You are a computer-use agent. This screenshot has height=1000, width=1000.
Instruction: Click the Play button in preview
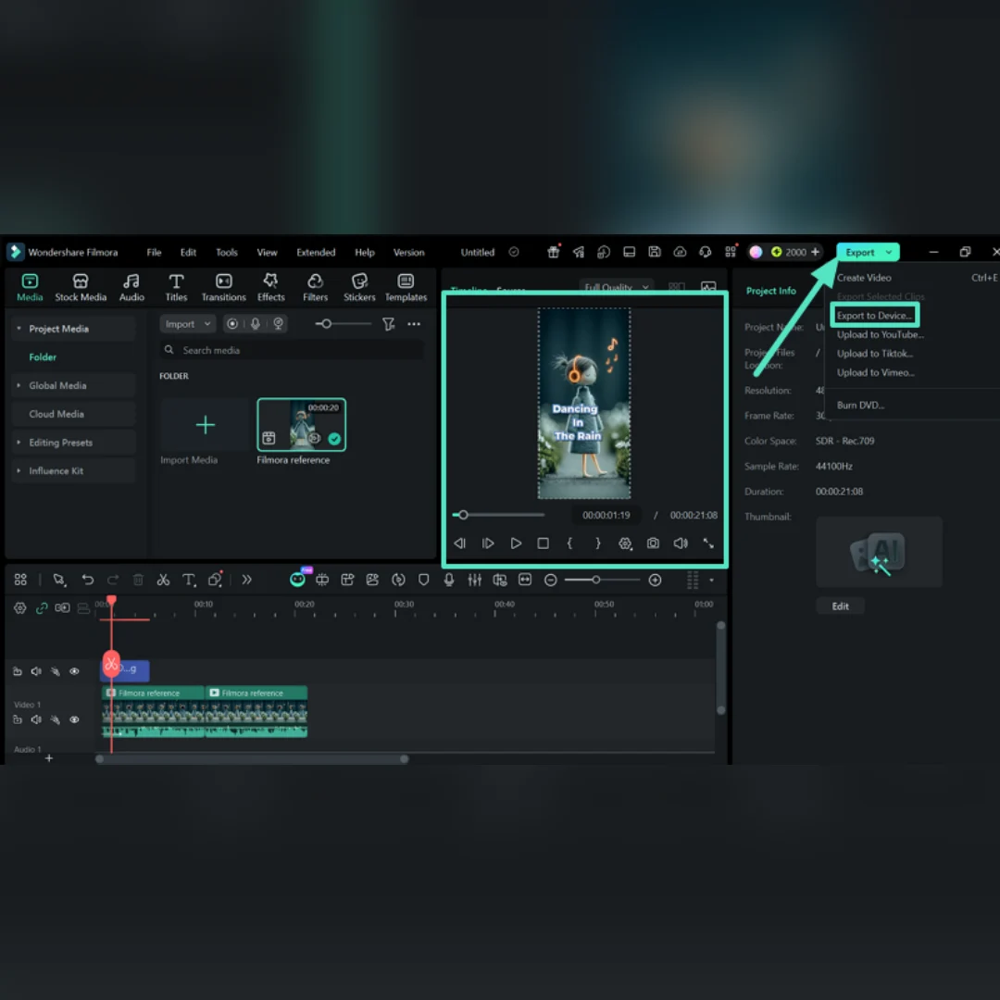pos(516,544)
